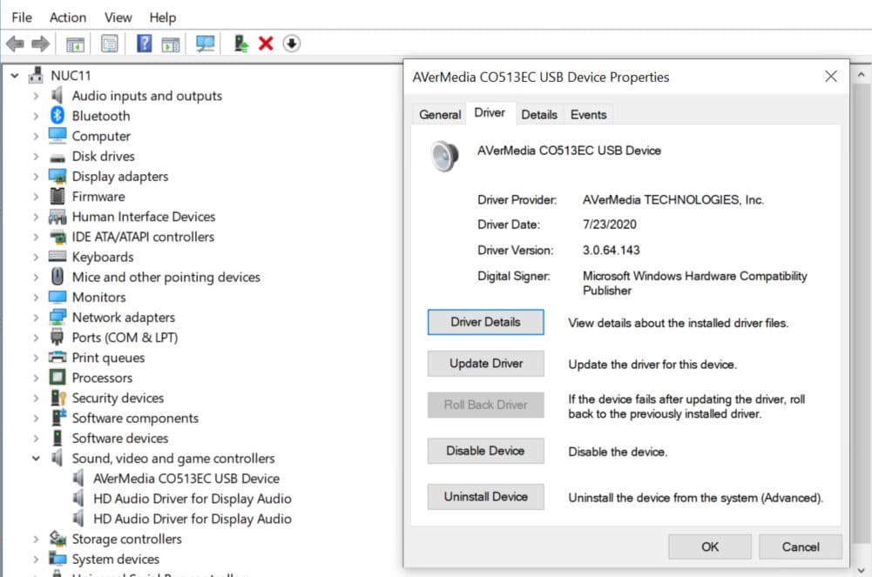Click the Network adapters icon

[57, 317]
